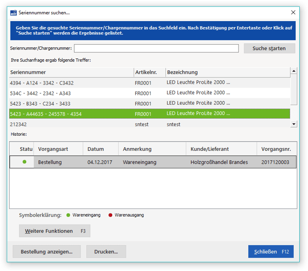
Task: Click Wareneingang note in history row
Action: (x=140, y=162)
